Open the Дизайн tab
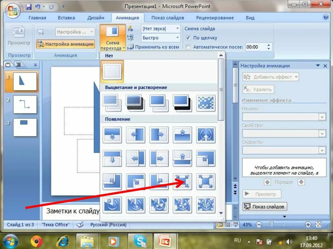 [96, 18]
